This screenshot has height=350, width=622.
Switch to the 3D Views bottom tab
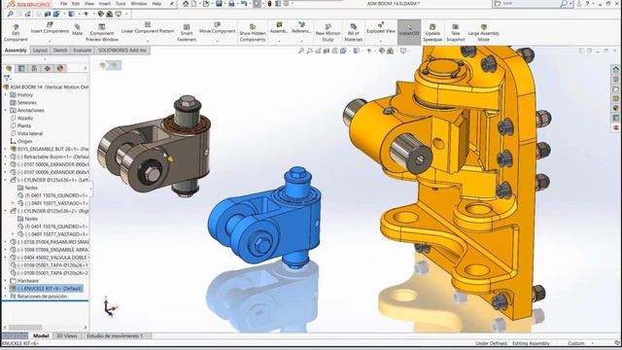(x=67, y=335)
